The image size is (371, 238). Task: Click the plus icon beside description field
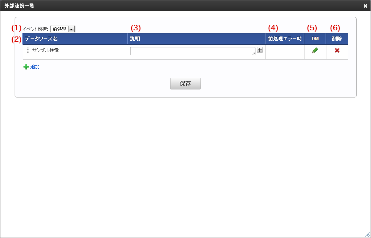pos(260,50)
